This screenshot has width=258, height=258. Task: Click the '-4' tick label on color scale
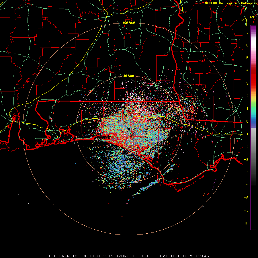(x=246, y=172)
